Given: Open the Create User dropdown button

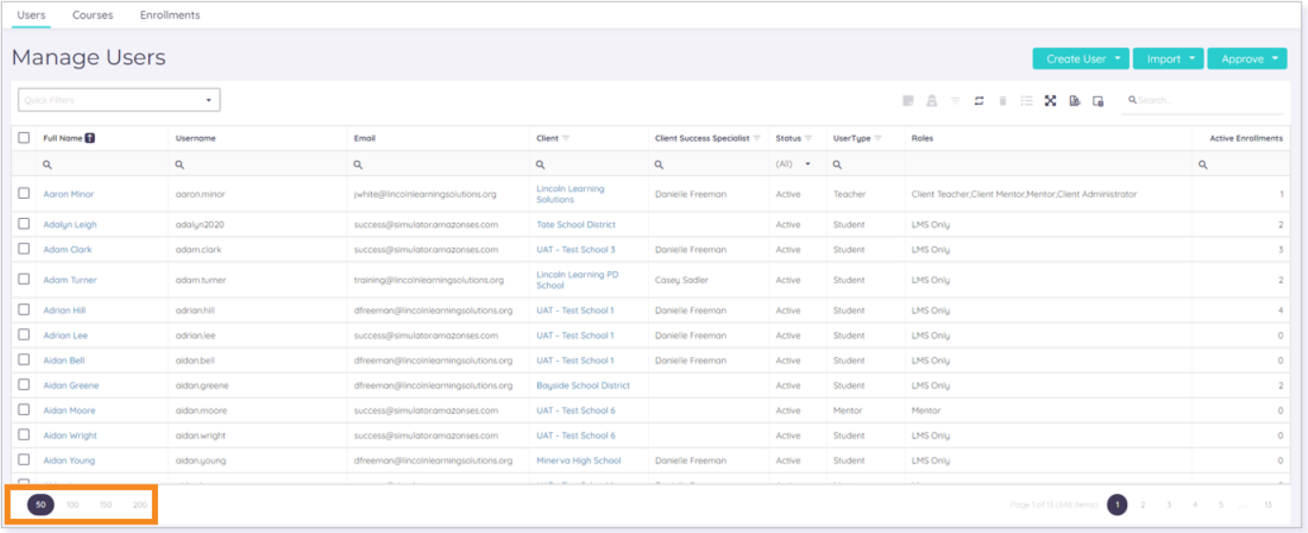Looking at the screenshot, I should (x=1081, y=59).
